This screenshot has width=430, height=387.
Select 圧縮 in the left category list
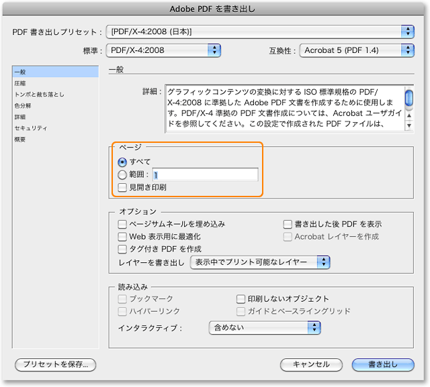click(x=20, y=83)
